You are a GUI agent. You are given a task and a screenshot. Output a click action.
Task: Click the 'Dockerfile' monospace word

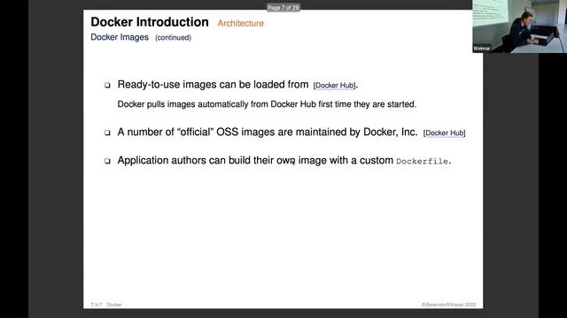click(x=422, y=161)
